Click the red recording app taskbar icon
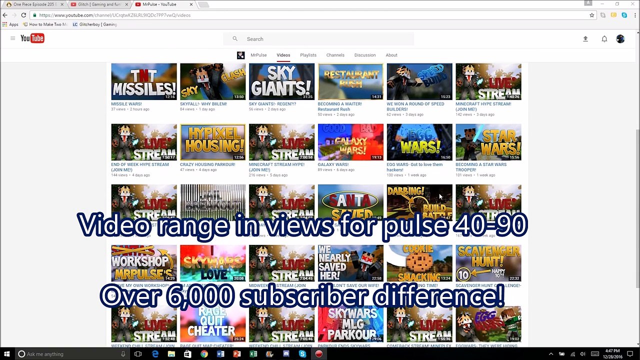This screenshot has width=640, height=360. pos(318,354)
